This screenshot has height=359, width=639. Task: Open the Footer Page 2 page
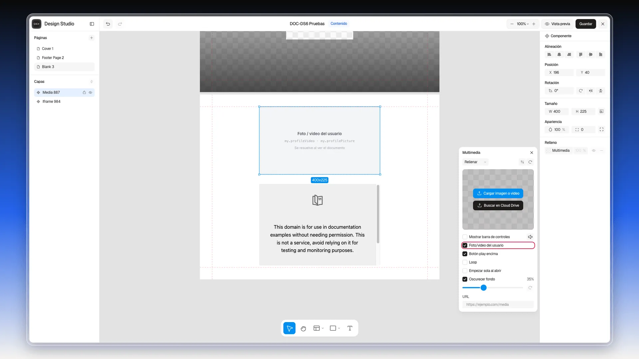coord(64,58)
